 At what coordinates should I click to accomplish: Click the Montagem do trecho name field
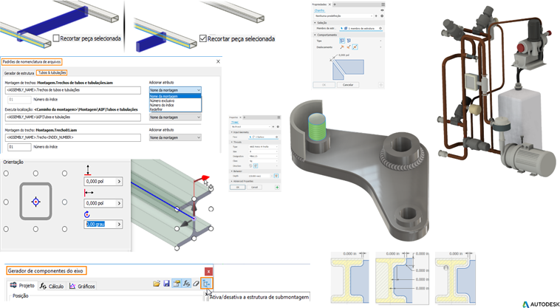[x=73, y=137]
